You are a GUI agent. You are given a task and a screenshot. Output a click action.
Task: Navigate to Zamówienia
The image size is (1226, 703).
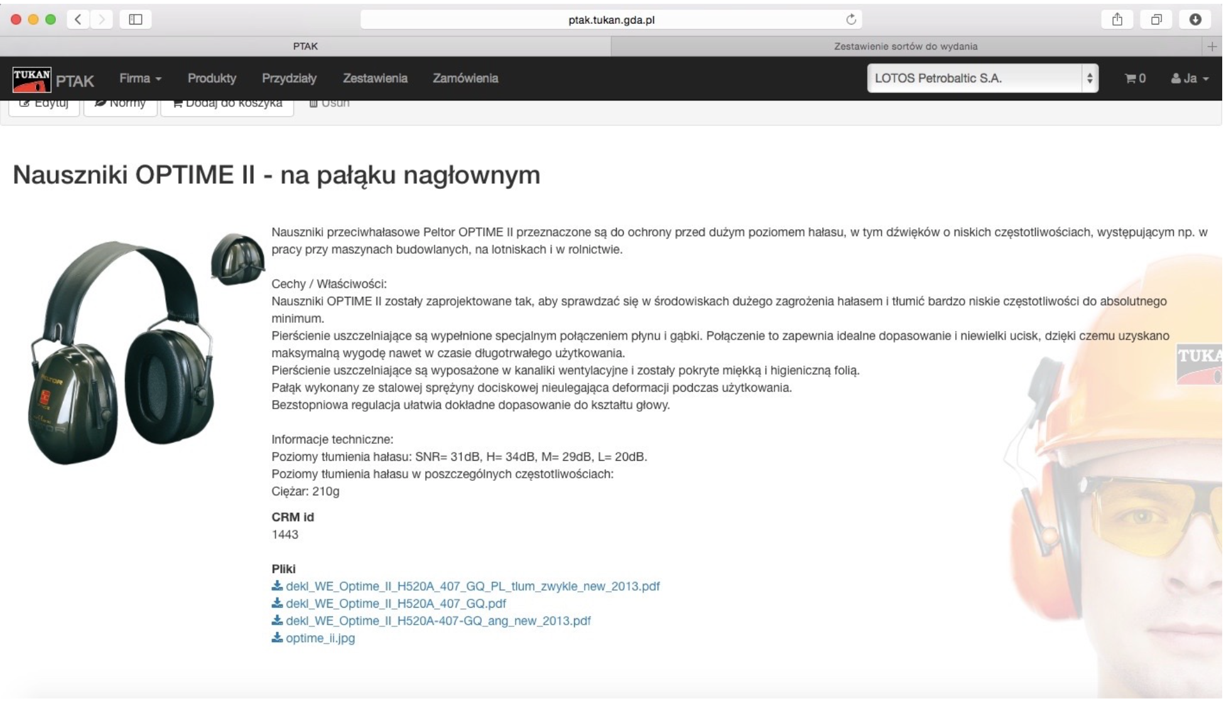[465, 78]
